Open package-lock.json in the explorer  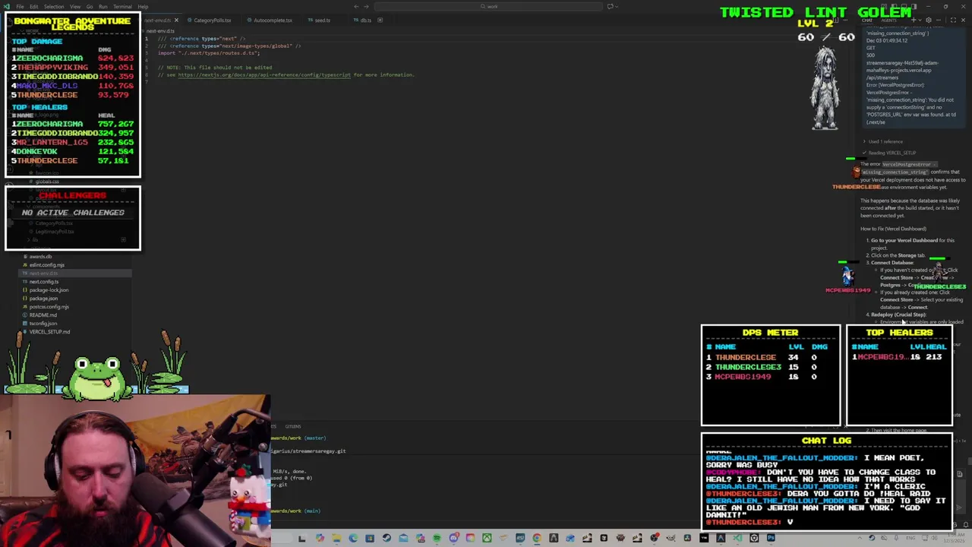tap(49, 290)
